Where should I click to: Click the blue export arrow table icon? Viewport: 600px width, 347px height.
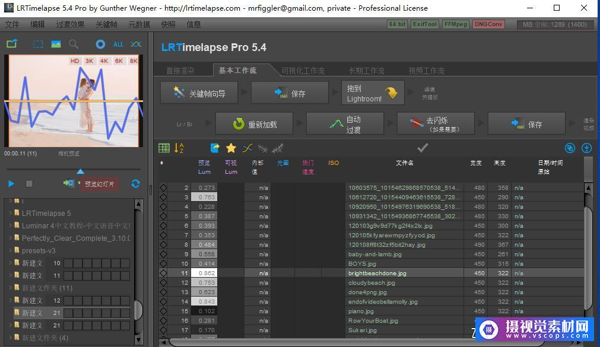215,148
